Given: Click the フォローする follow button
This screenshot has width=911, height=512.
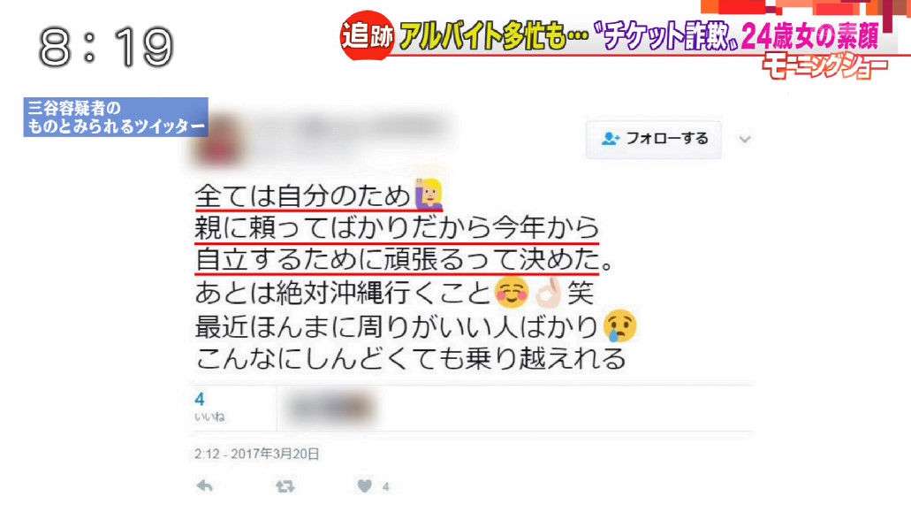Looking at the screenshot, I should [x=654, y=139].
